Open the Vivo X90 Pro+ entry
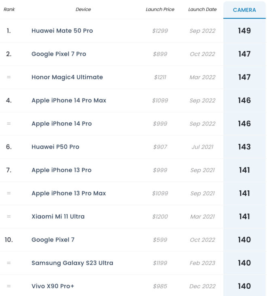Image resolution: width=267 pixels, height=296 pixels. (53, 286)
